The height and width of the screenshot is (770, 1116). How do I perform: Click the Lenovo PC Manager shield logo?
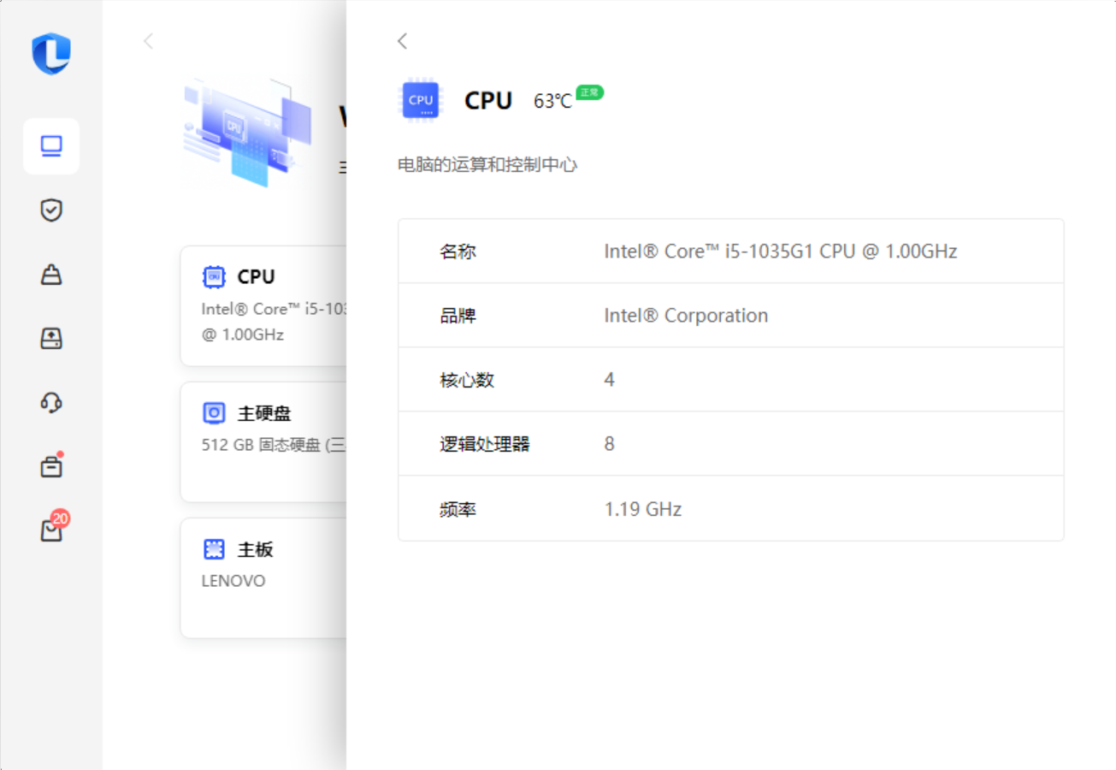(x=51, y=53)
